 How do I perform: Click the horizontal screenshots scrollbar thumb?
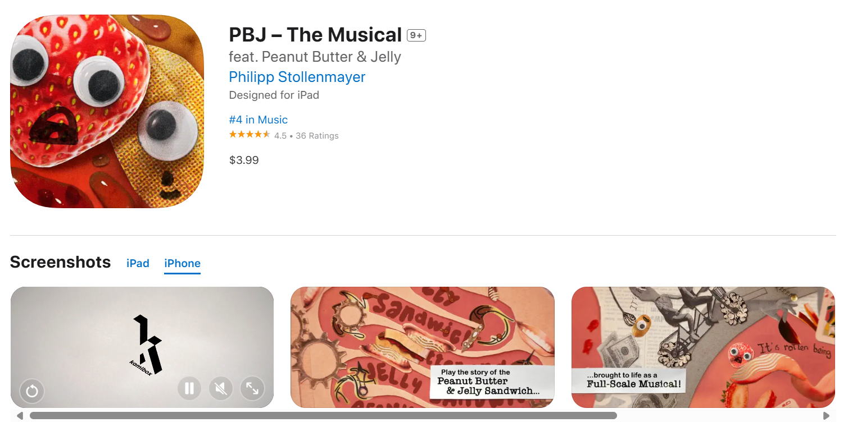[x=323, y=416]
